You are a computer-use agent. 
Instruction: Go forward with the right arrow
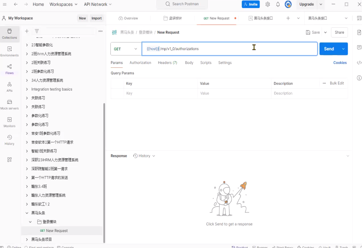pos(26,4)
